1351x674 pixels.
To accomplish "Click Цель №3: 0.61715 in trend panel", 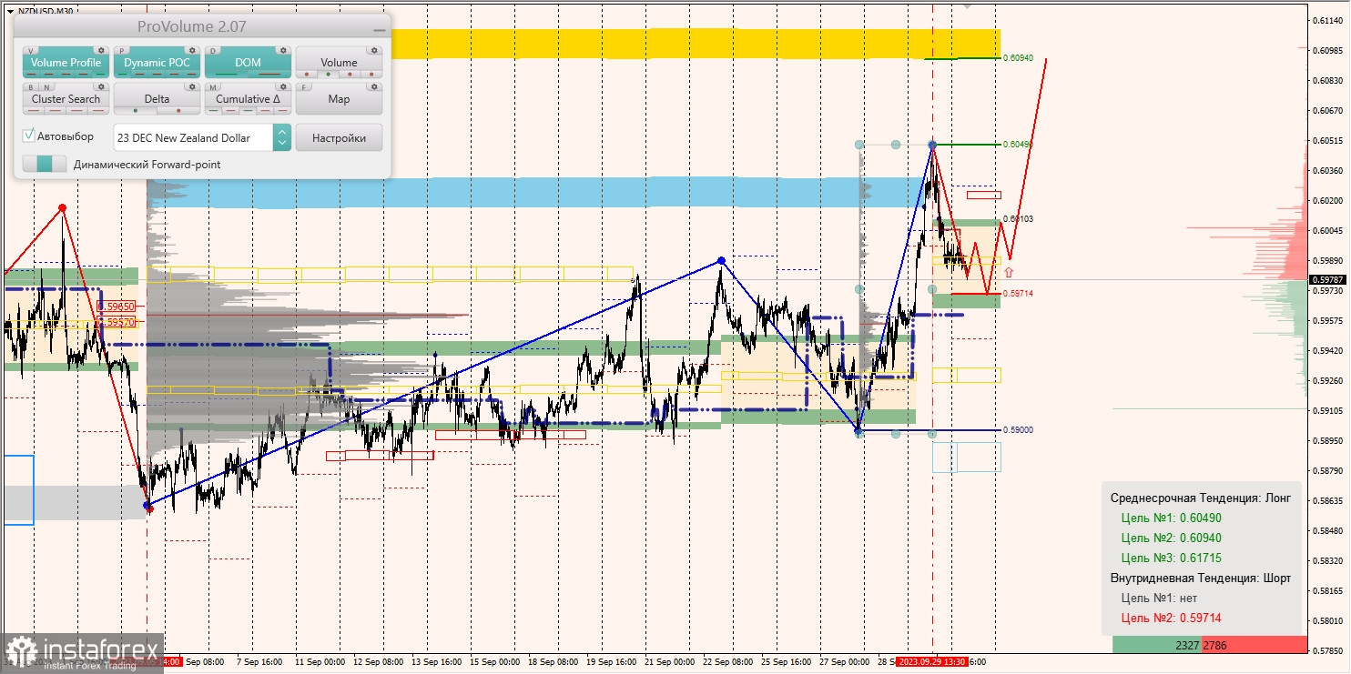I will [1171, 558].
